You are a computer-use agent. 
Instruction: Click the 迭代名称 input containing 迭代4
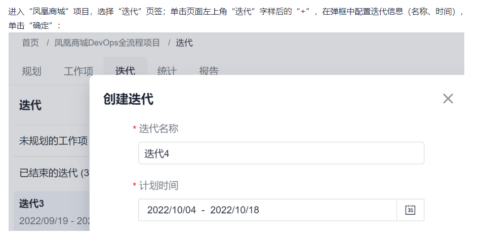pos(281,153)
